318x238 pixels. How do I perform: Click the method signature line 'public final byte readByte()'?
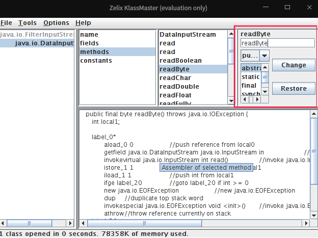pyautogui.click(x=167, y=114)
